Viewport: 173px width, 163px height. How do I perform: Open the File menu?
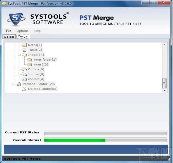point(9,31)
